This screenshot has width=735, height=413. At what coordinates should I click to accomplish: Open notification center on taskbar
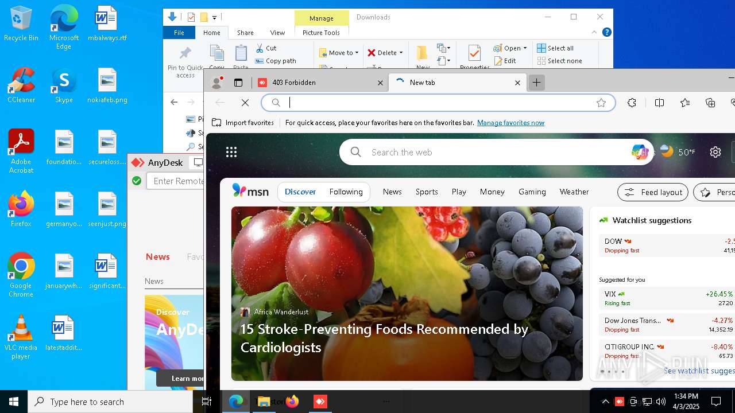pos(716,402)
